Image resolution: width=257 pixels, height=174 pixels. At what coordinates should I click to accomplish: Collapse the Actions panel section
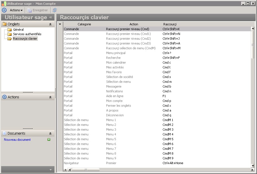(50, 97)
